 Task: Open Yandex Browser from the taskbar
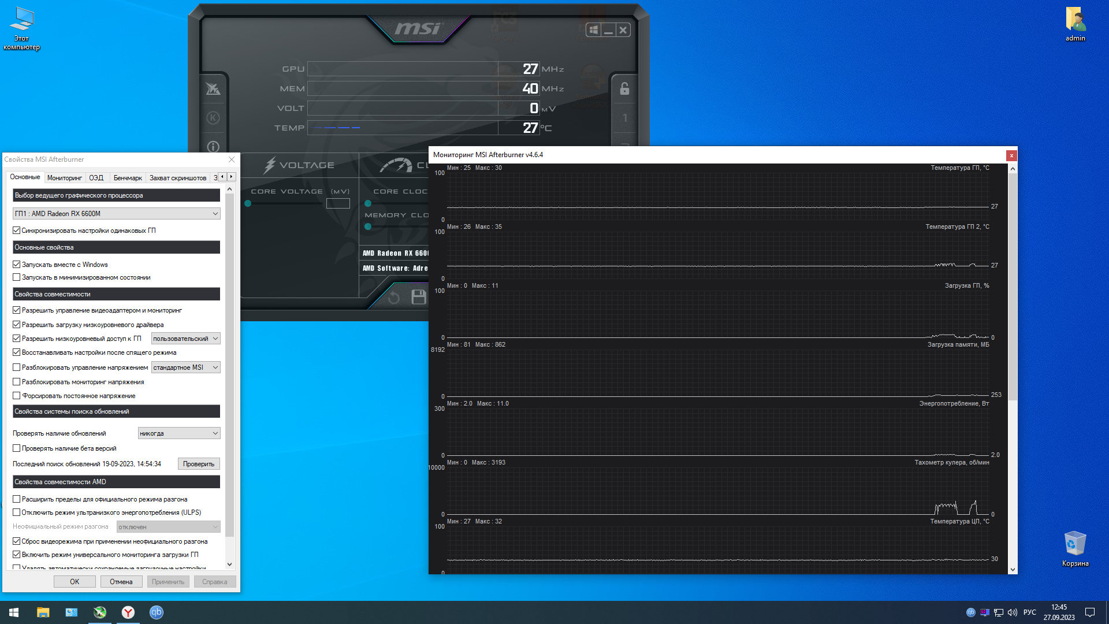pyautogui.click(x=128, y=612)
